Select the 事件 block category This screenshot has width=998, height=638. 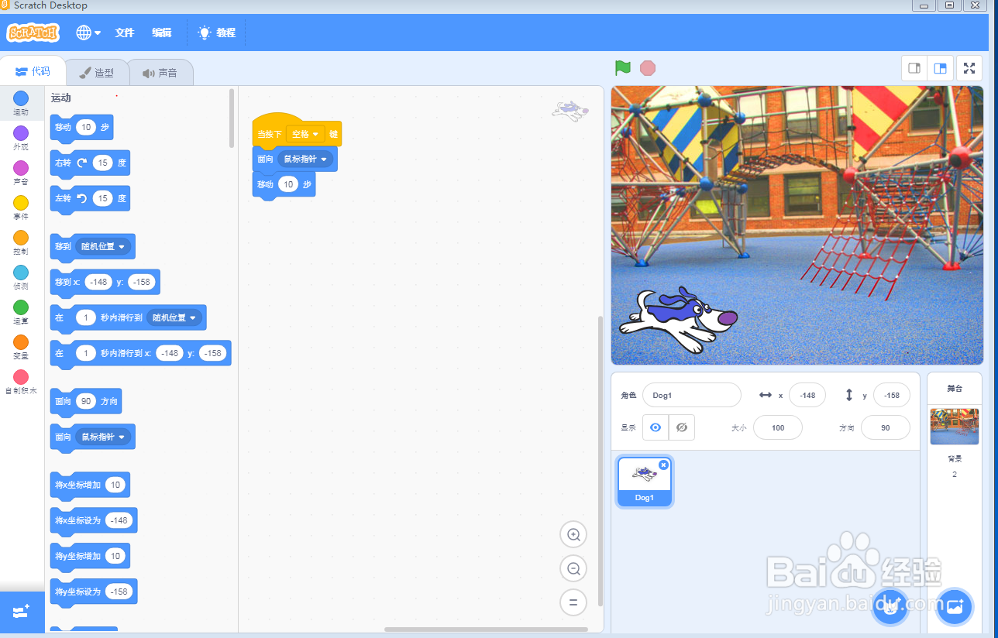[x=21, y=208]
